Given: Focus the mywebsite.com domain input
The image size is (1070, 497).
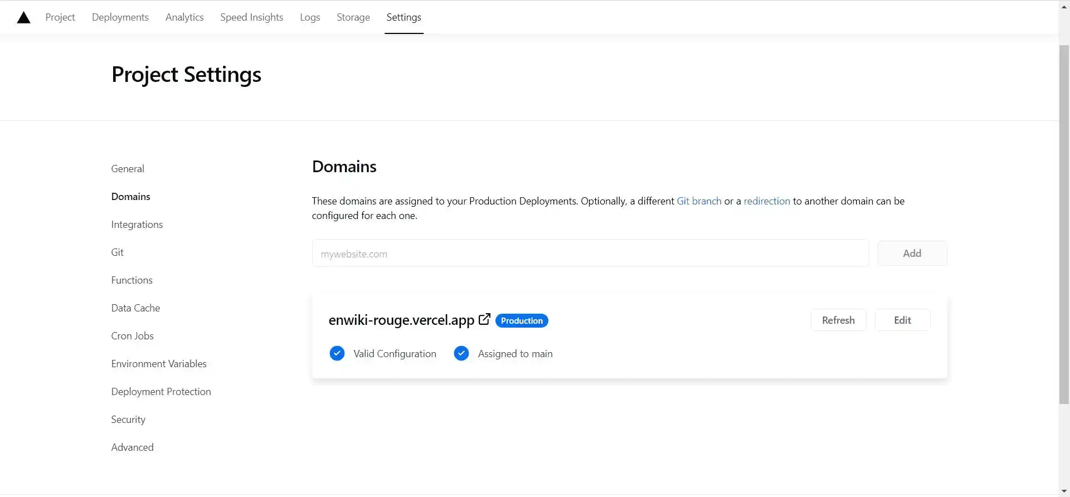Looking at the screenshot, I should pos(590,254).
